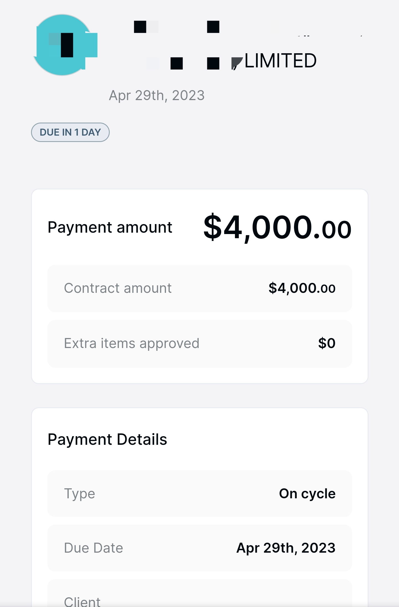Select the Extra items approved label

(x=132, y=343)
